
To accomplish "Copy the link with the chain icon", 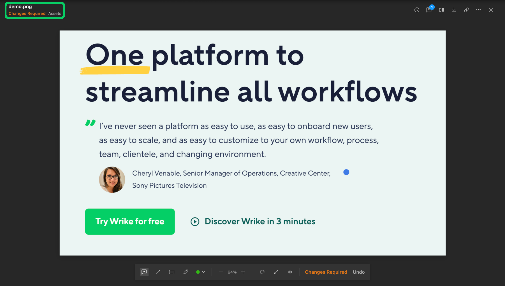I will tap(466, 10).
